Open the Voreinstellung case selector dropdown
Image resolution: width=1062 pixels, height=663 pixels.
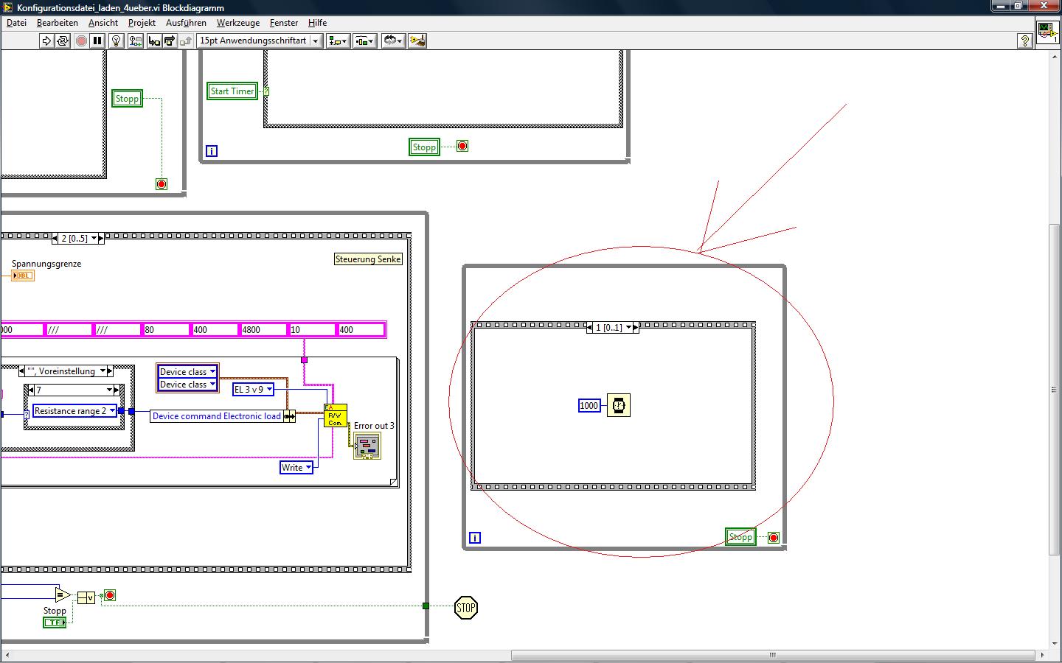(x=103, y=371)
